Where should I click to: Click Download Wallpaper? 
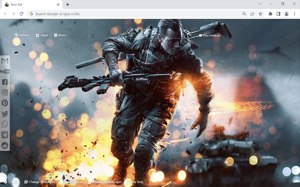pos(105,182)
